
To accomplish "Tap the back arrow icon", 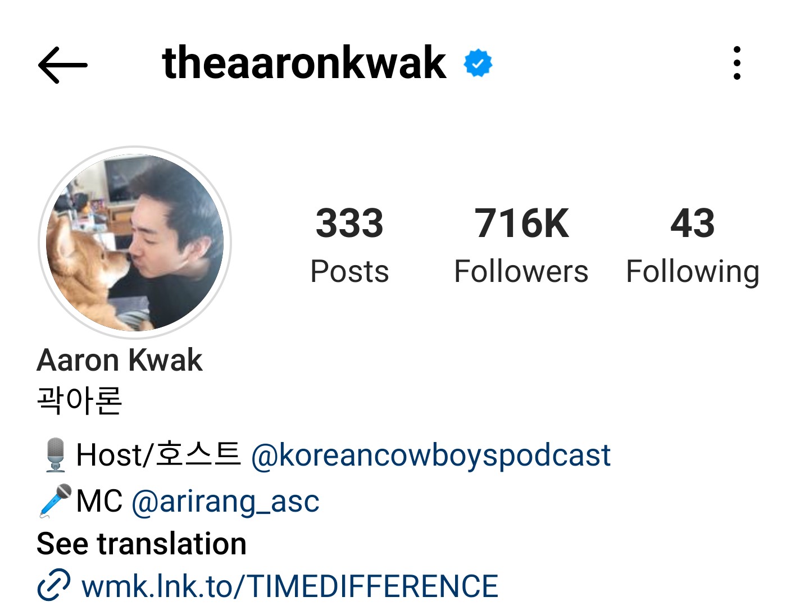I will 63,65.
